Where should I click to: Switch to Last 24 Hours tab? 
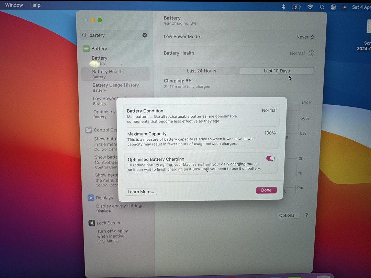tap(202, 71)
